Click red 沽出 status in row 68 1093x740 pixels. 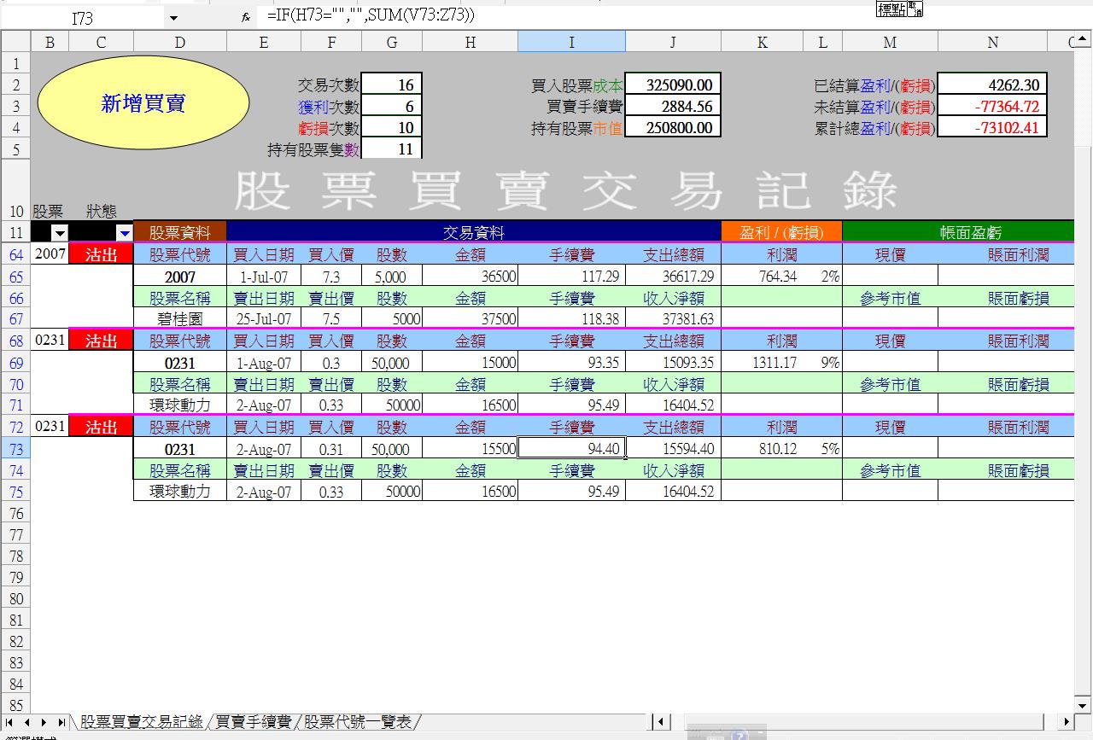coord(101,341)
